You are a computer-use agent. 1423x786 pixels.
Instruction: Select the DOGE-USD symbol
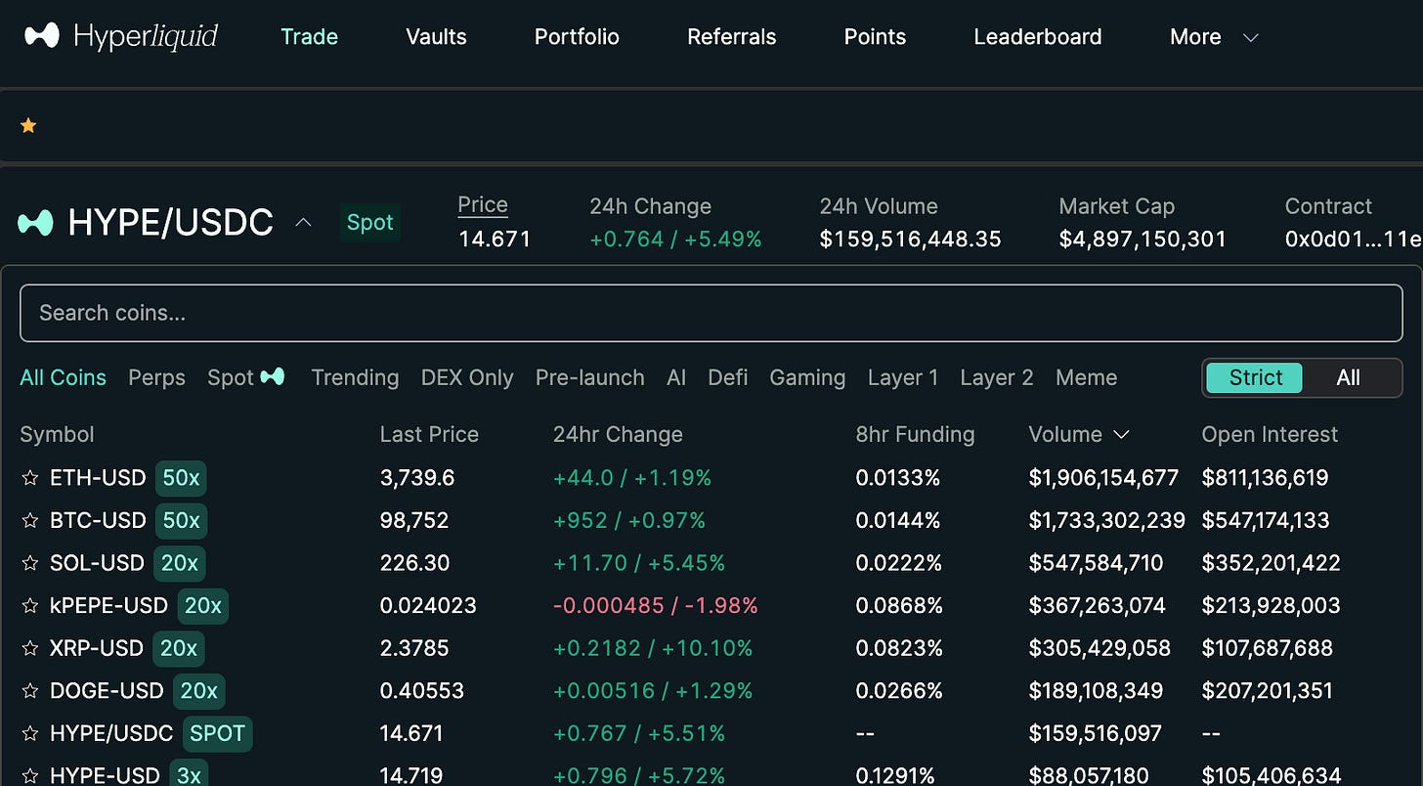107,691
